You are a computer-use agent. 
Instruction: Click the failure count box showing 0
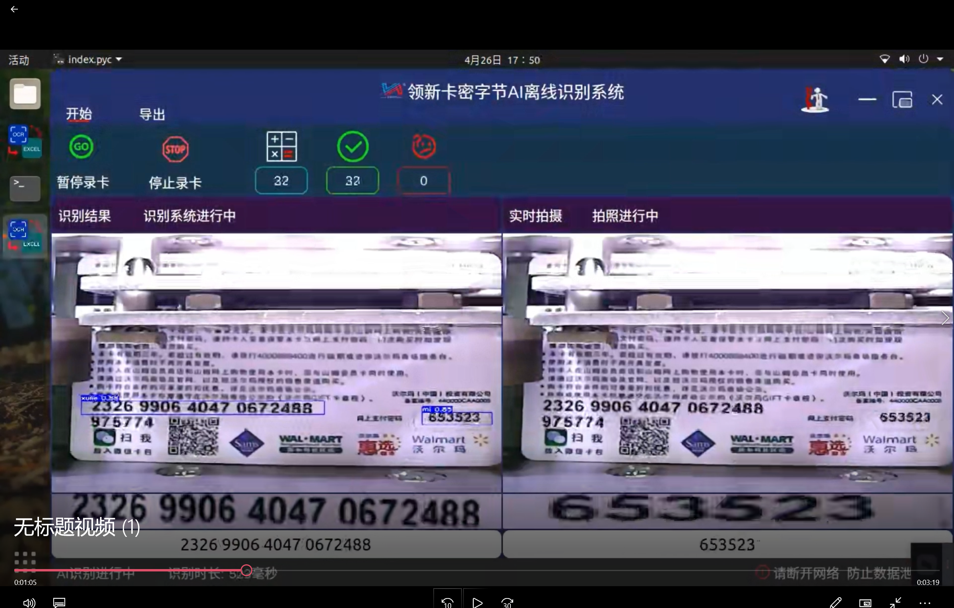[424, 181]
